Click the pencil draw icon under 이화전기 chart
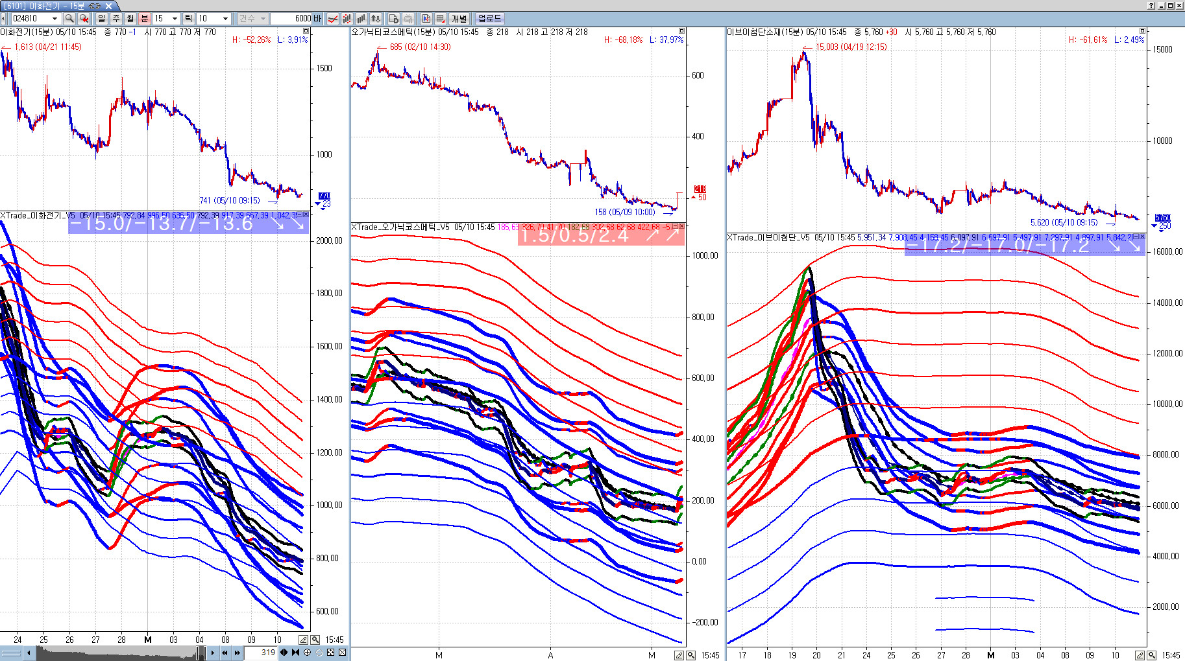Screen dimensions: 1185x661 click(303, 640)
